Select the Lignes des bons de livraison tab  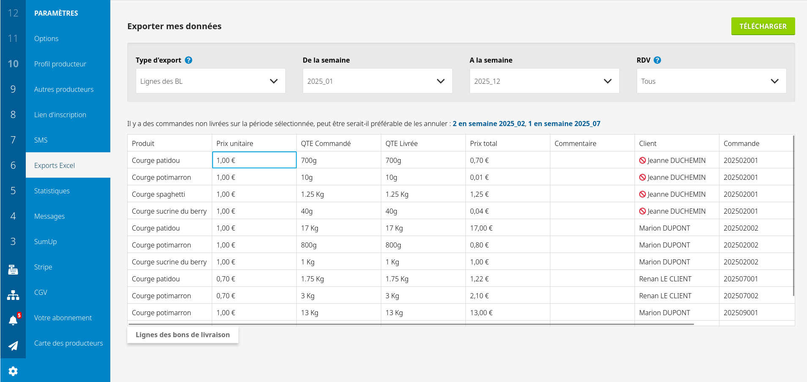(183, 335)
